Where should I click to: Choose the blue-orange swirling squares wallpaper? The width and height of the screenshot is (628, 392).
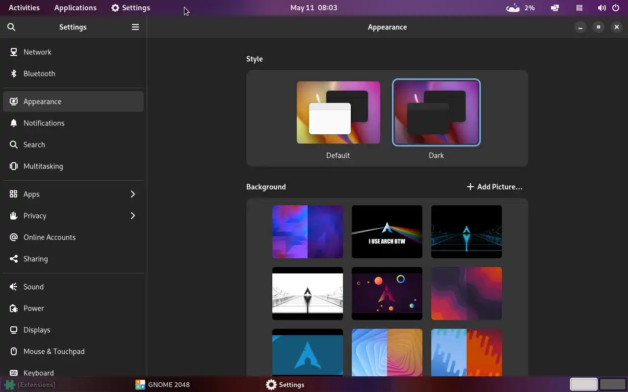(387, 352)
